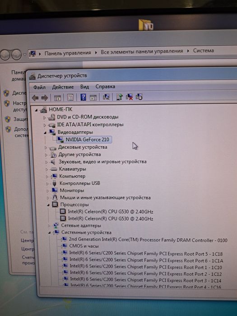Click the Видеоадаптеры category icon
Viewport: 237px width, 316px height.
pos(52,132)
